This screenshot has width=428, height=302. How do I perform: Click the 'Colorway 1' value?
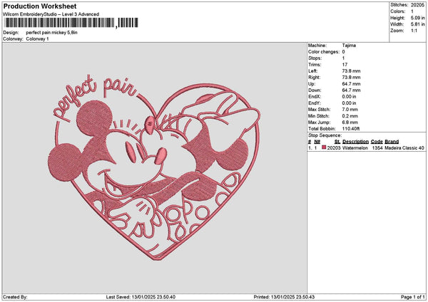click(37, 39)
